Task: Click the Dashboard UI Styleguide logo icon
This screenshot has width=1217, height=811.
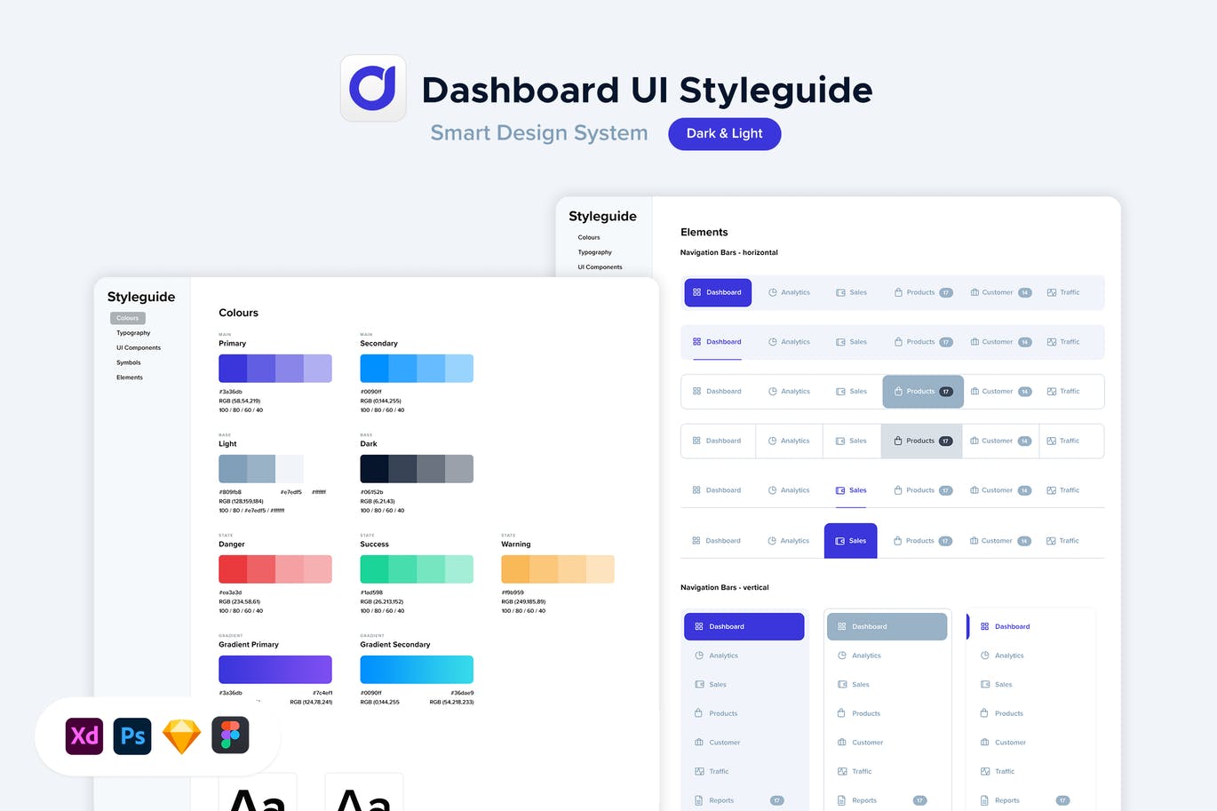Action: click(x=373, y=88)
